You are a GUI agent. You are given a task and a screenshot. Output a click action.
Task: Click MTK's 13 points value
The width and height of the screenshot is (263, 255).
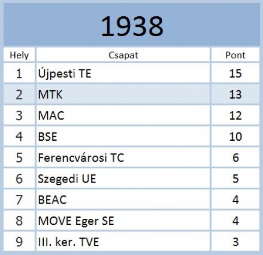pyautogui.click(x=236, y=94)
